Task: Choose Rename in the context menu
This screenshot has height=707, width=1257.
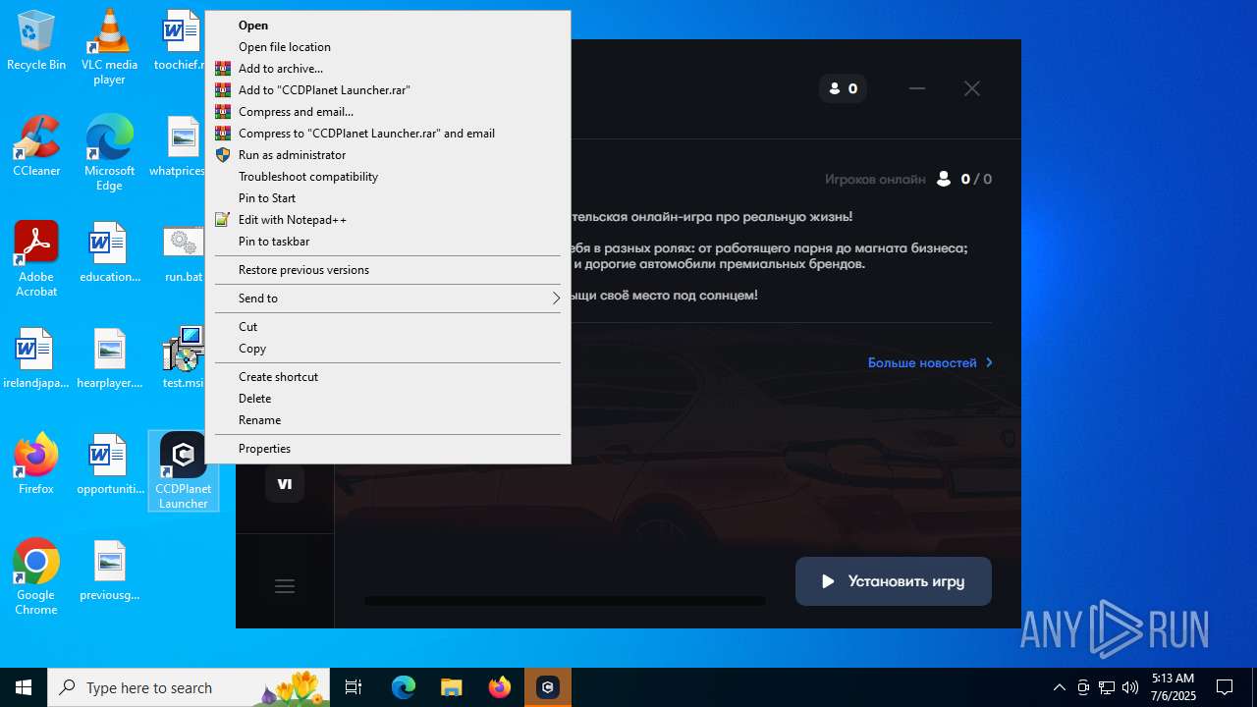Action: tap(388, 420)
